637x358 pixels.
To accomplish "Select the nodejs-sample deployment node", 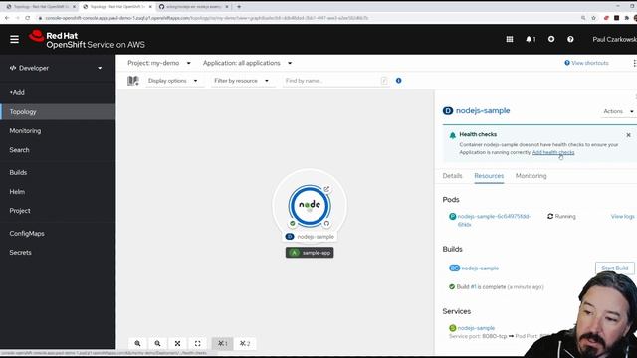I will (310, 206).
